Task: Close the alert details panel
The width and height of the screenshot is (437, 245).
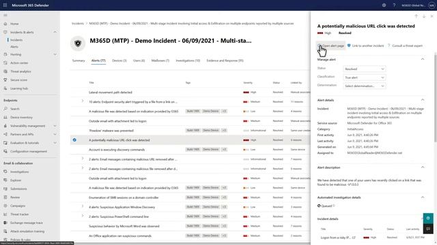Action: tap(432, 16)
